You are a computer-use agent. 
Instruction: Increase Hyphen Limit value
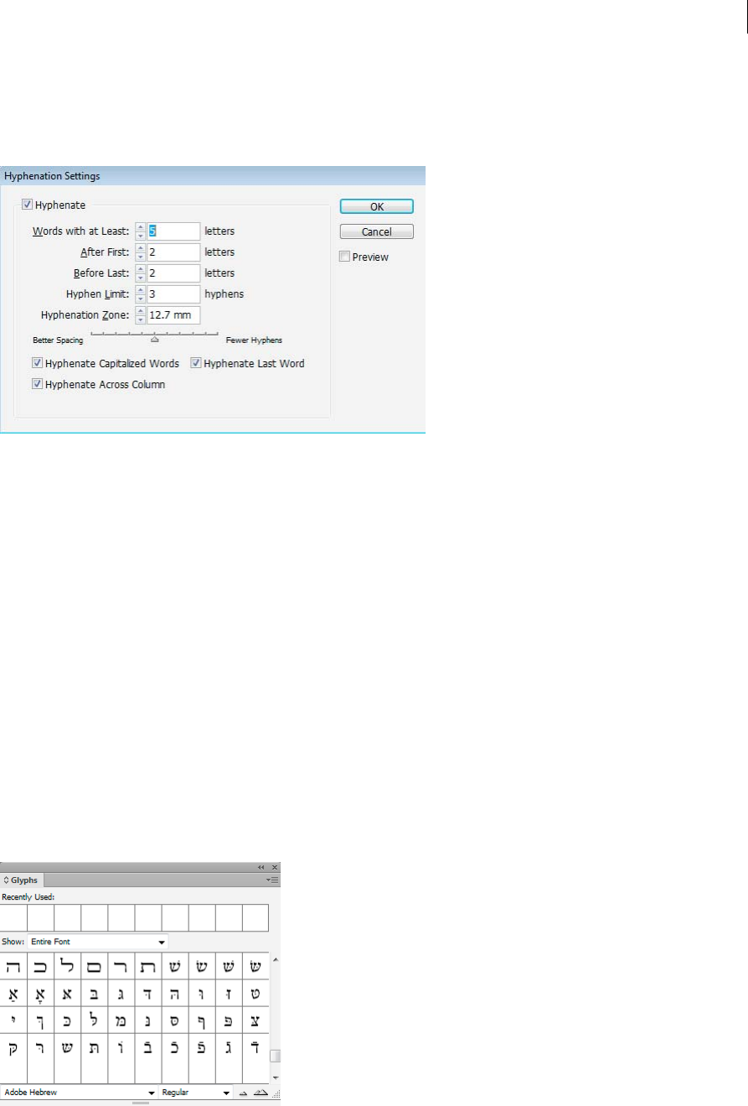pyautogui.click(x=141, y=290)
